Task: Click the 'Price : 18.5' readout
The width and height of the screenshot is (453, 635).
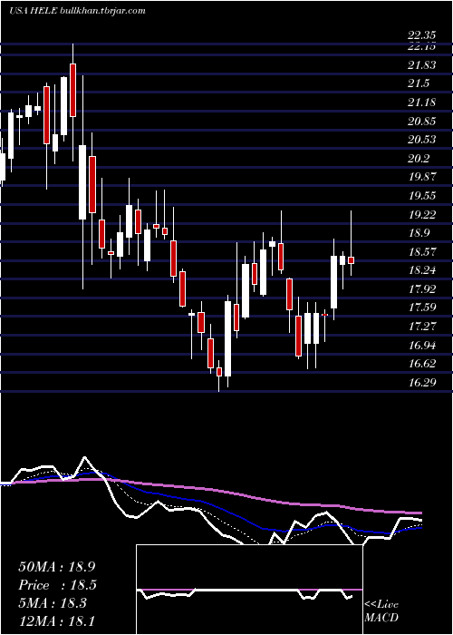Action: click(x=58, y=585)
